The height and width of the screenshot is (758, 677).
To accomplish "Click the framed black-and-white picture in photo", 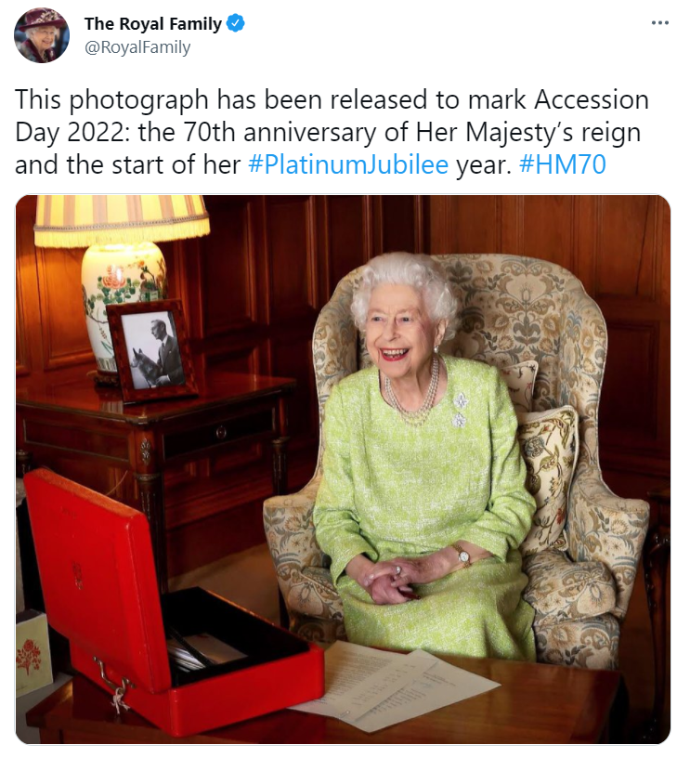I will [x=152, y=350].
